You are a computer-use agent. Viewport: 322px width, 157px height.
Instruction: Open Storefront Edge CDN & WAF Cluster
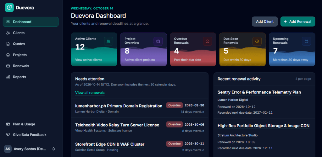coord(110,144)
